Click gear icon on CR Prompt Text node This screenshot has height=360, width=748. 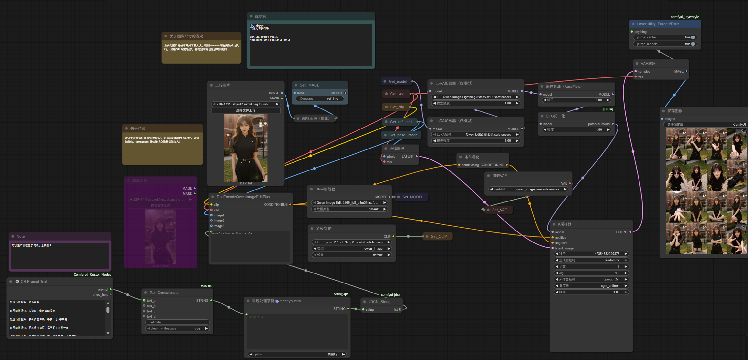pos(17,282)
